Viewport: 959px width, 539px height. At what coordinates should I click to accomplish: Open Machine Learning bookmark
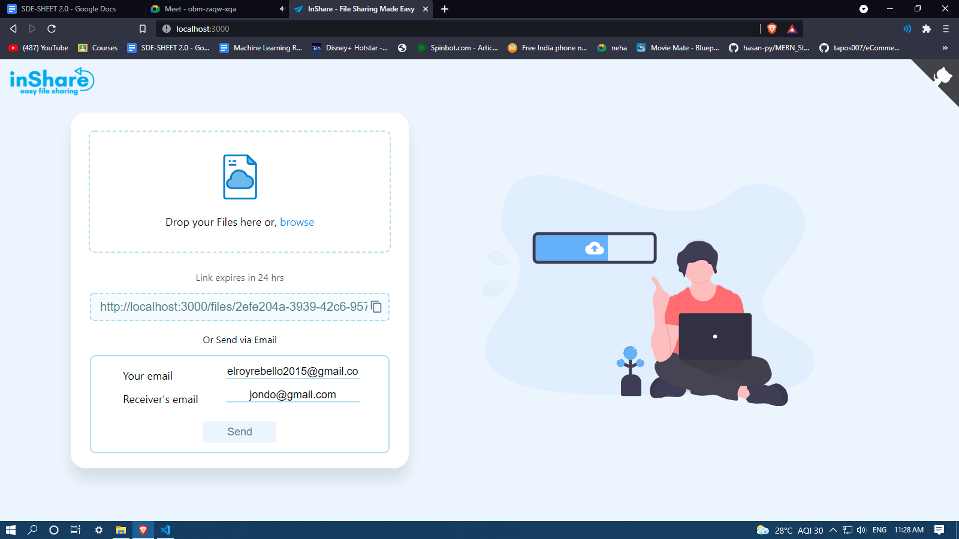261,48
